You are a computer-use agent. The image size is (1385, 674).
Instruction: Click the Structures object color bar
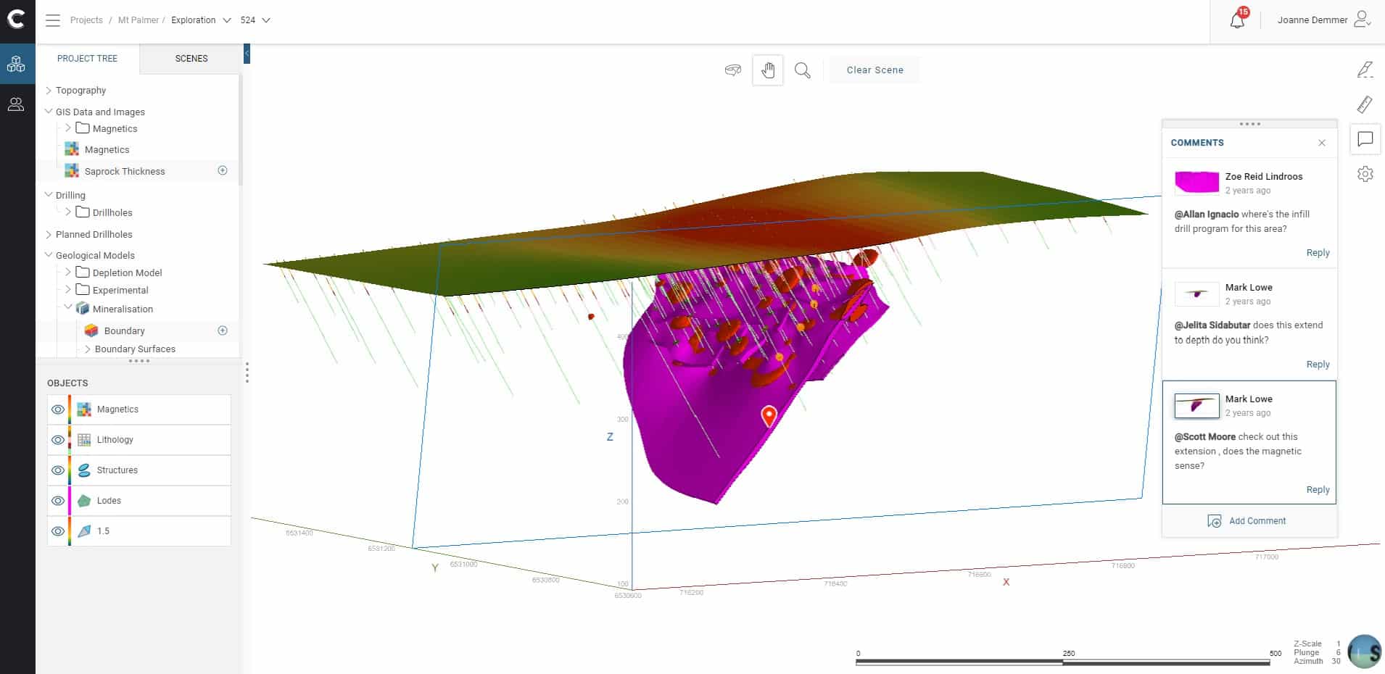pos(70,470)
